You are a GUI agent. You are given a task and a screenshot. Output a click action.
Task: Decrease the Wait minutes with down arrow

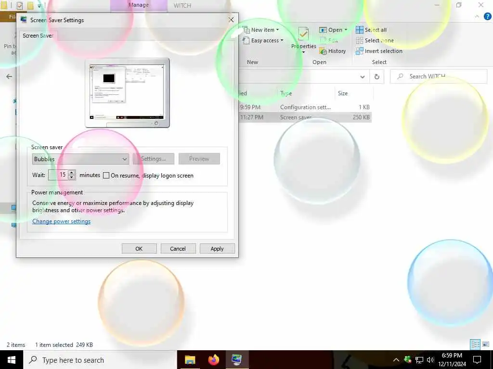click(x=72, y=177)
